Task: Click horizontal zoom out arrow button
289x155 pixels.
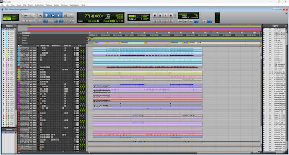Action: coord(23,16)
